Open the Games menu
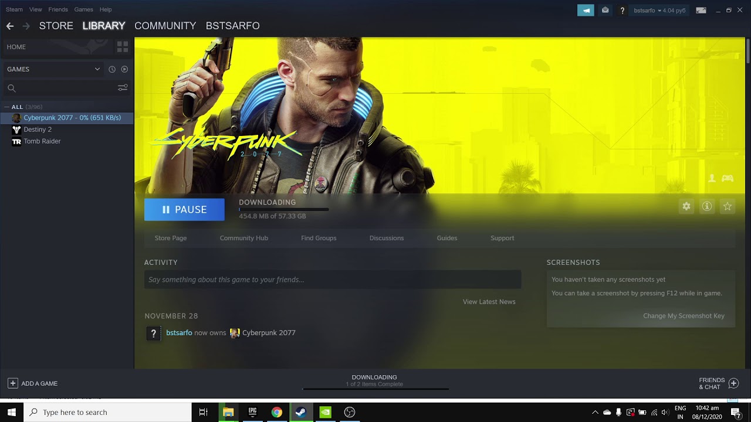The image size is (751, 422). pos(83,9)
